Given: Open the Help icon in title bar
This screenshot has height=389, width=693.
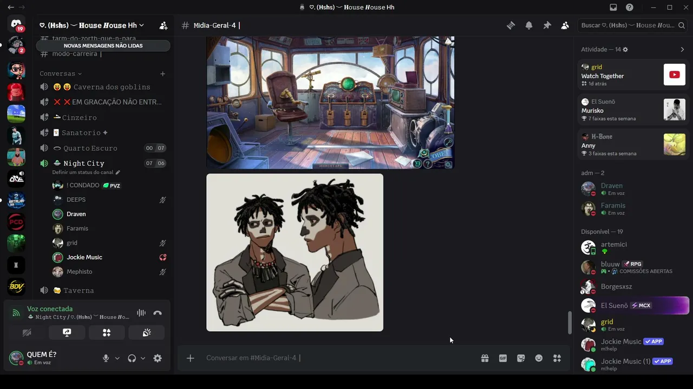Looking at the screenshot, I should (630, 8).
